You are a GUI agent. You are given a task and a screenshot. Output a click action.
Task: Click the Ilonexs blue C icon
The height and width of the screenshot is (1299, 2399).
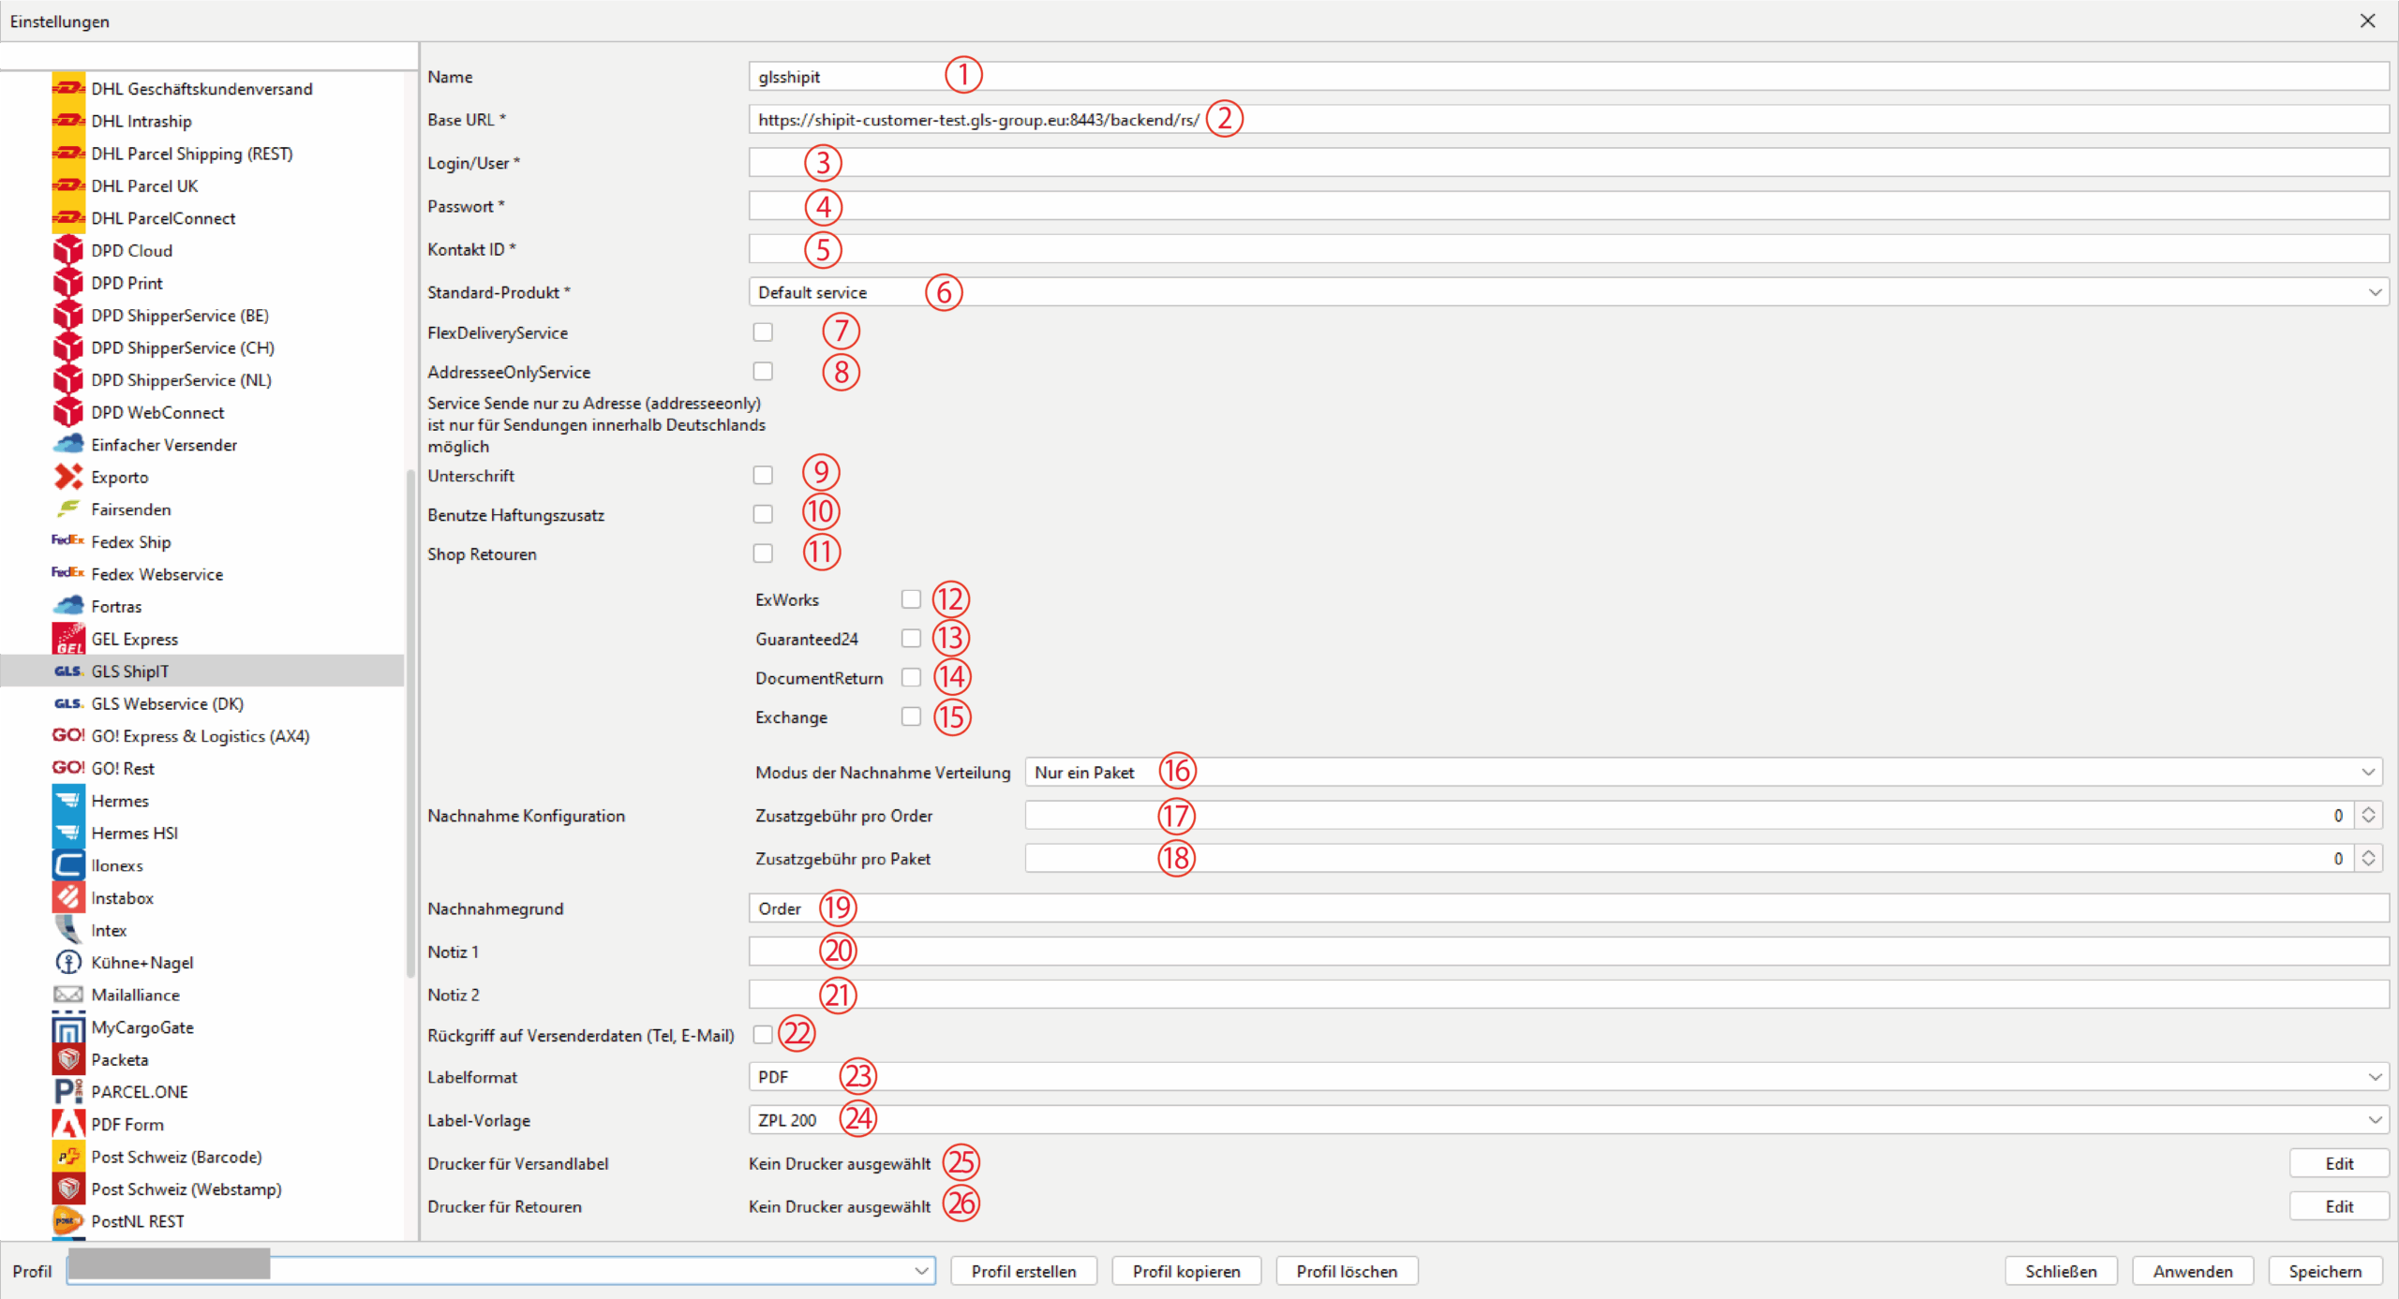[x=68, y=864]
